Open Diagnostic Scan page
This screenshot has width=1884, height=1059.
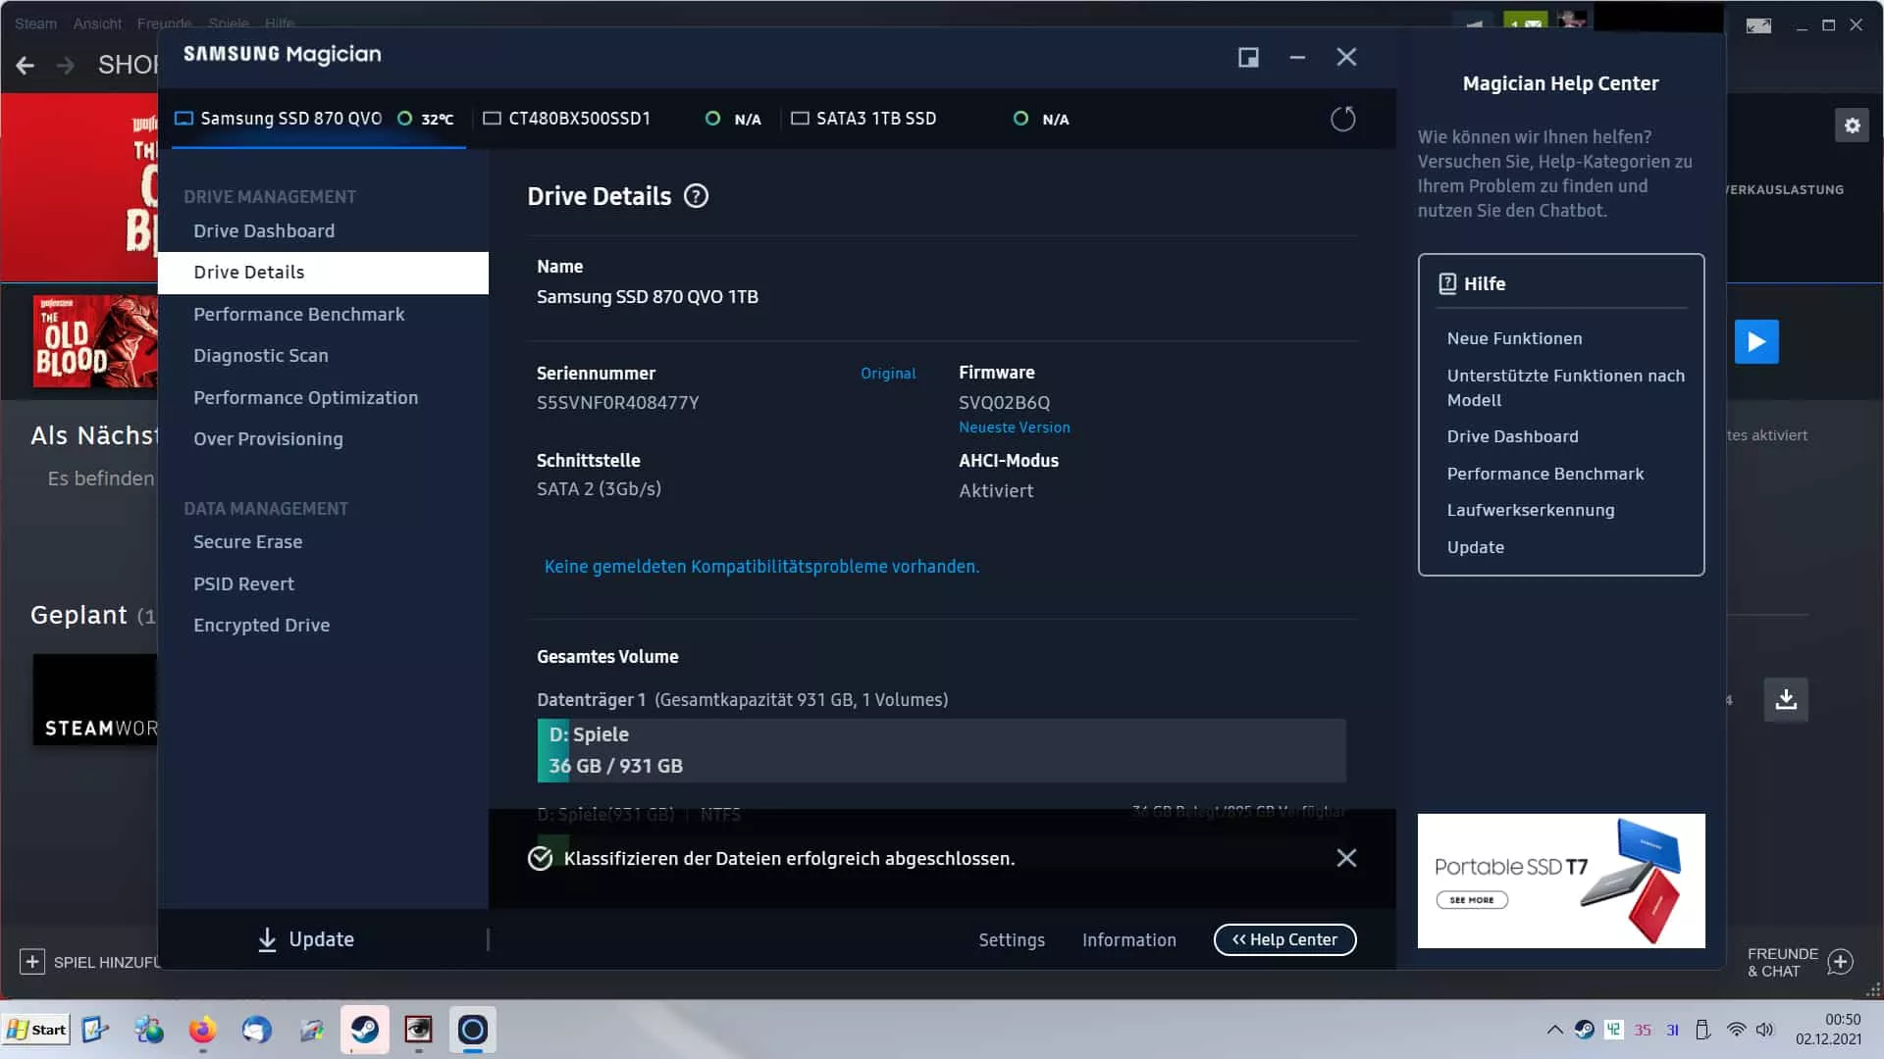pos(261,355)
